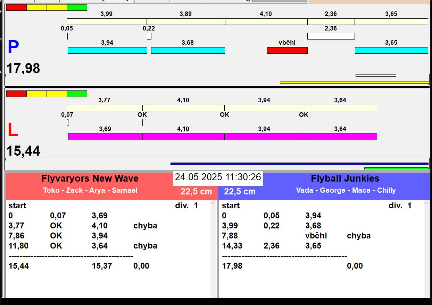
Task: Select the Flyvaryors New Wave team header
Action: (90, 178)
